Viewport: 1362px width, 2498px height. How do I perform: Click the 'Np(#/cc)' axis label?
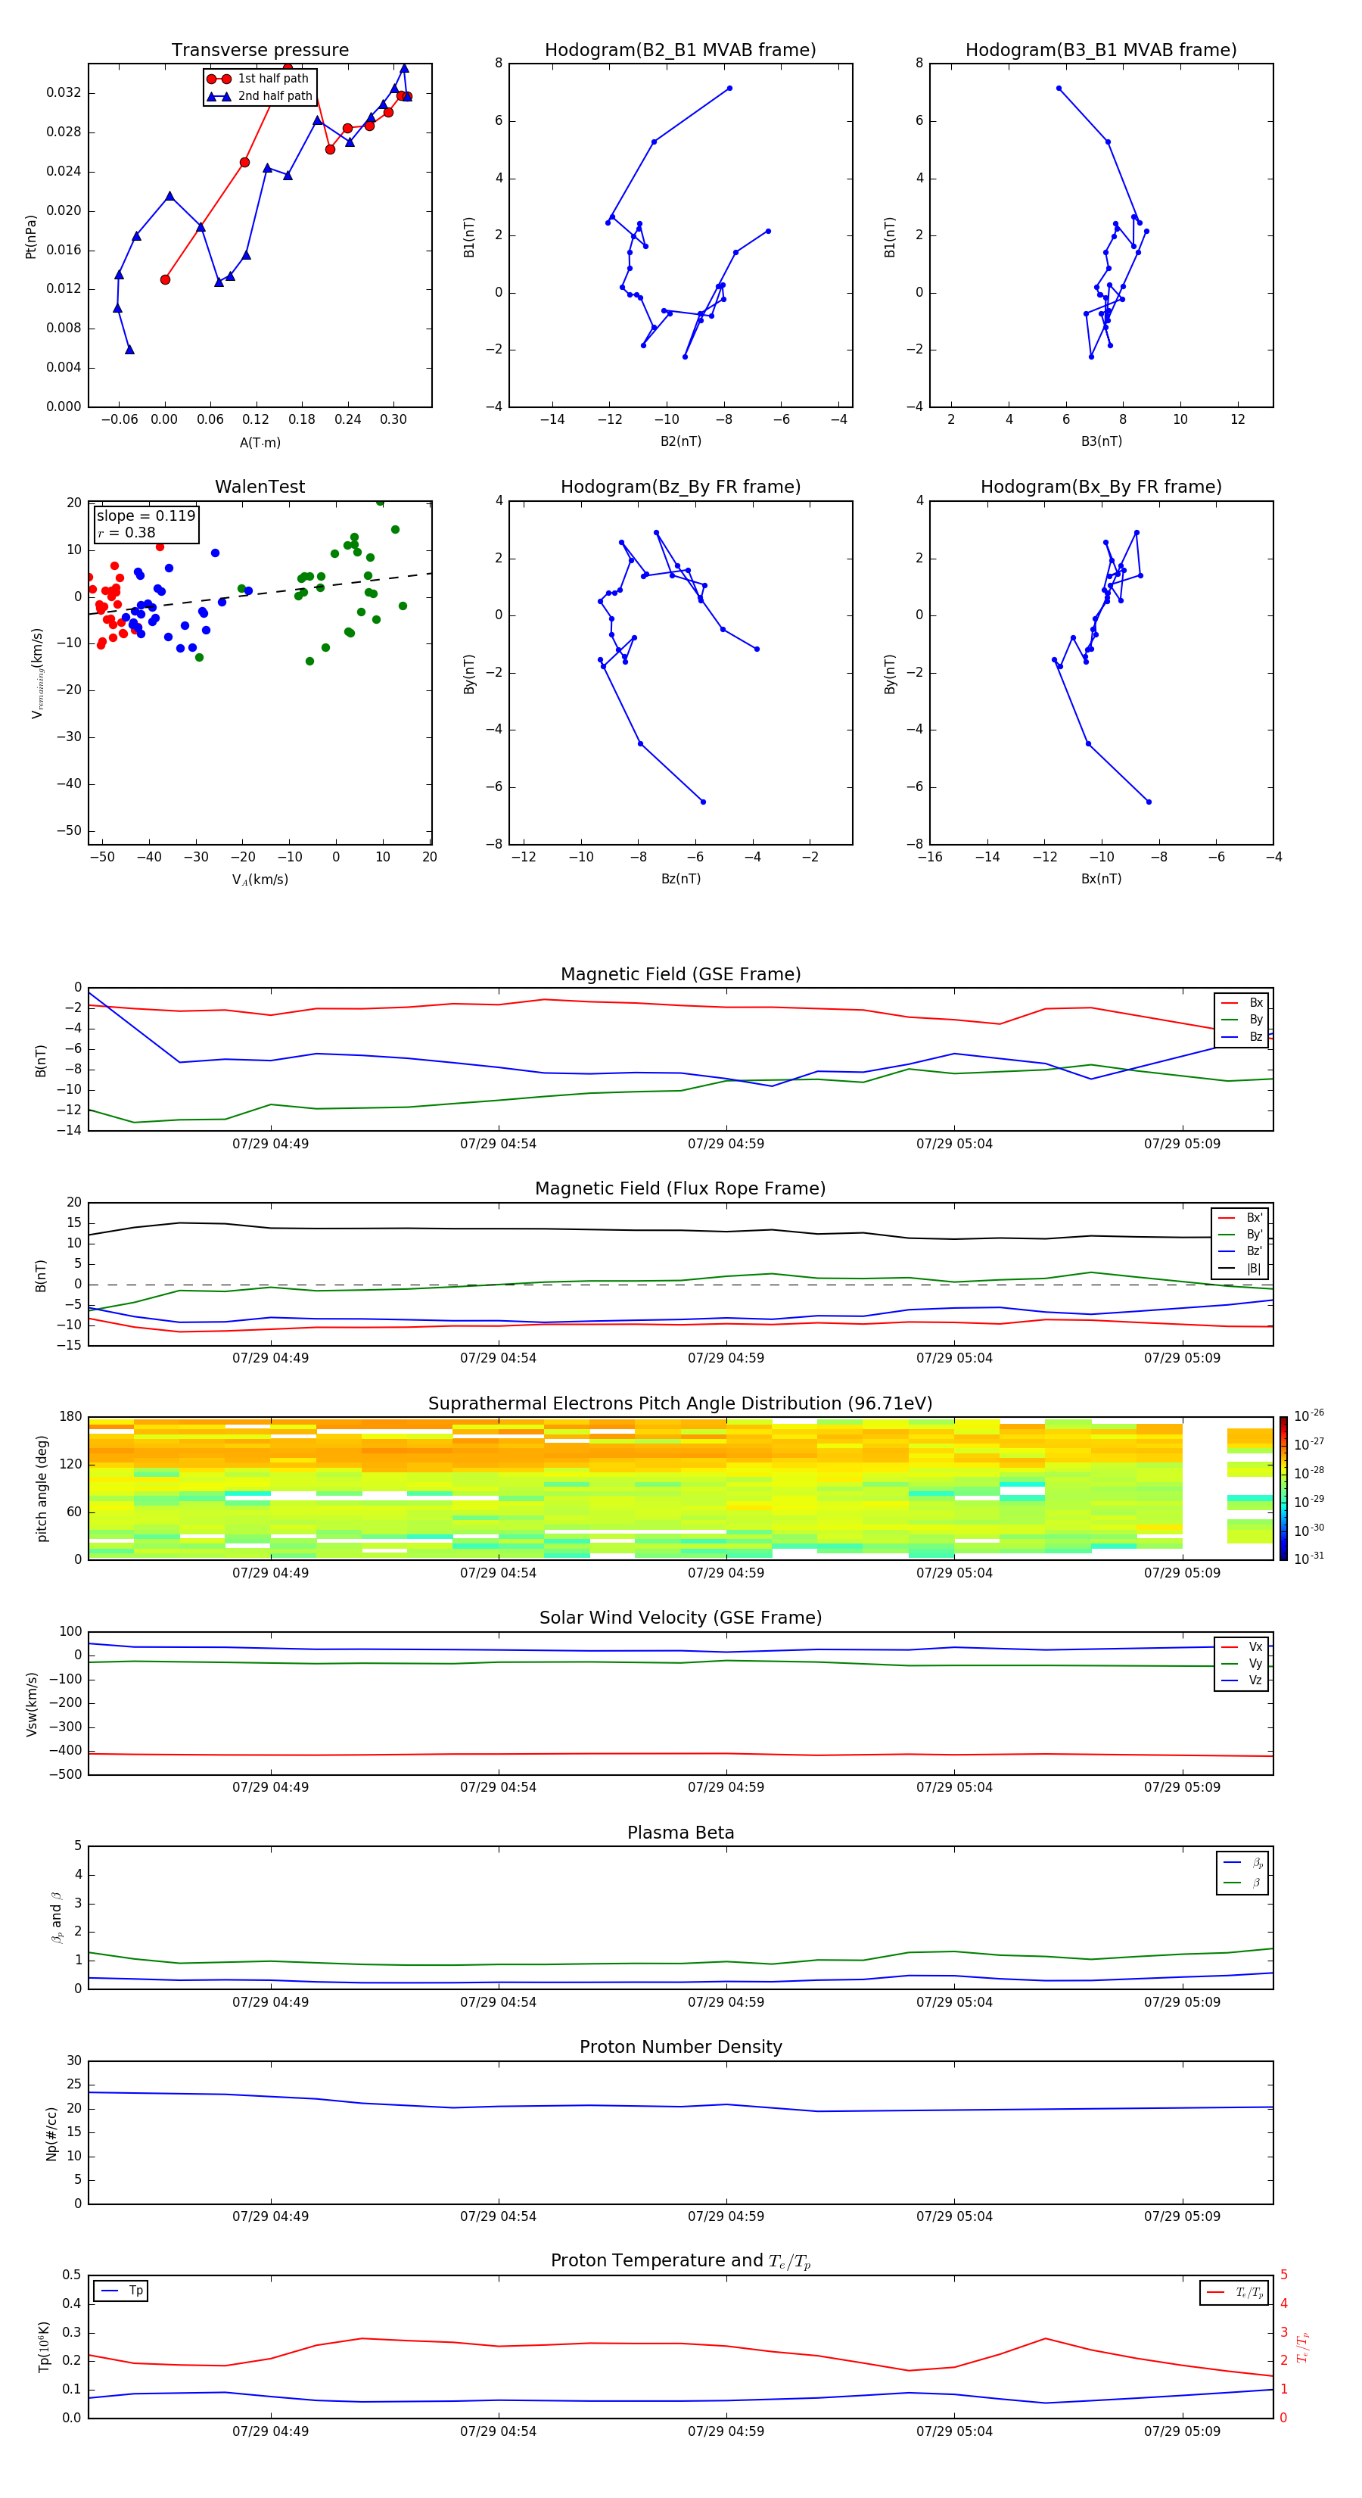pyautogui.click(x=51, y=2133)
